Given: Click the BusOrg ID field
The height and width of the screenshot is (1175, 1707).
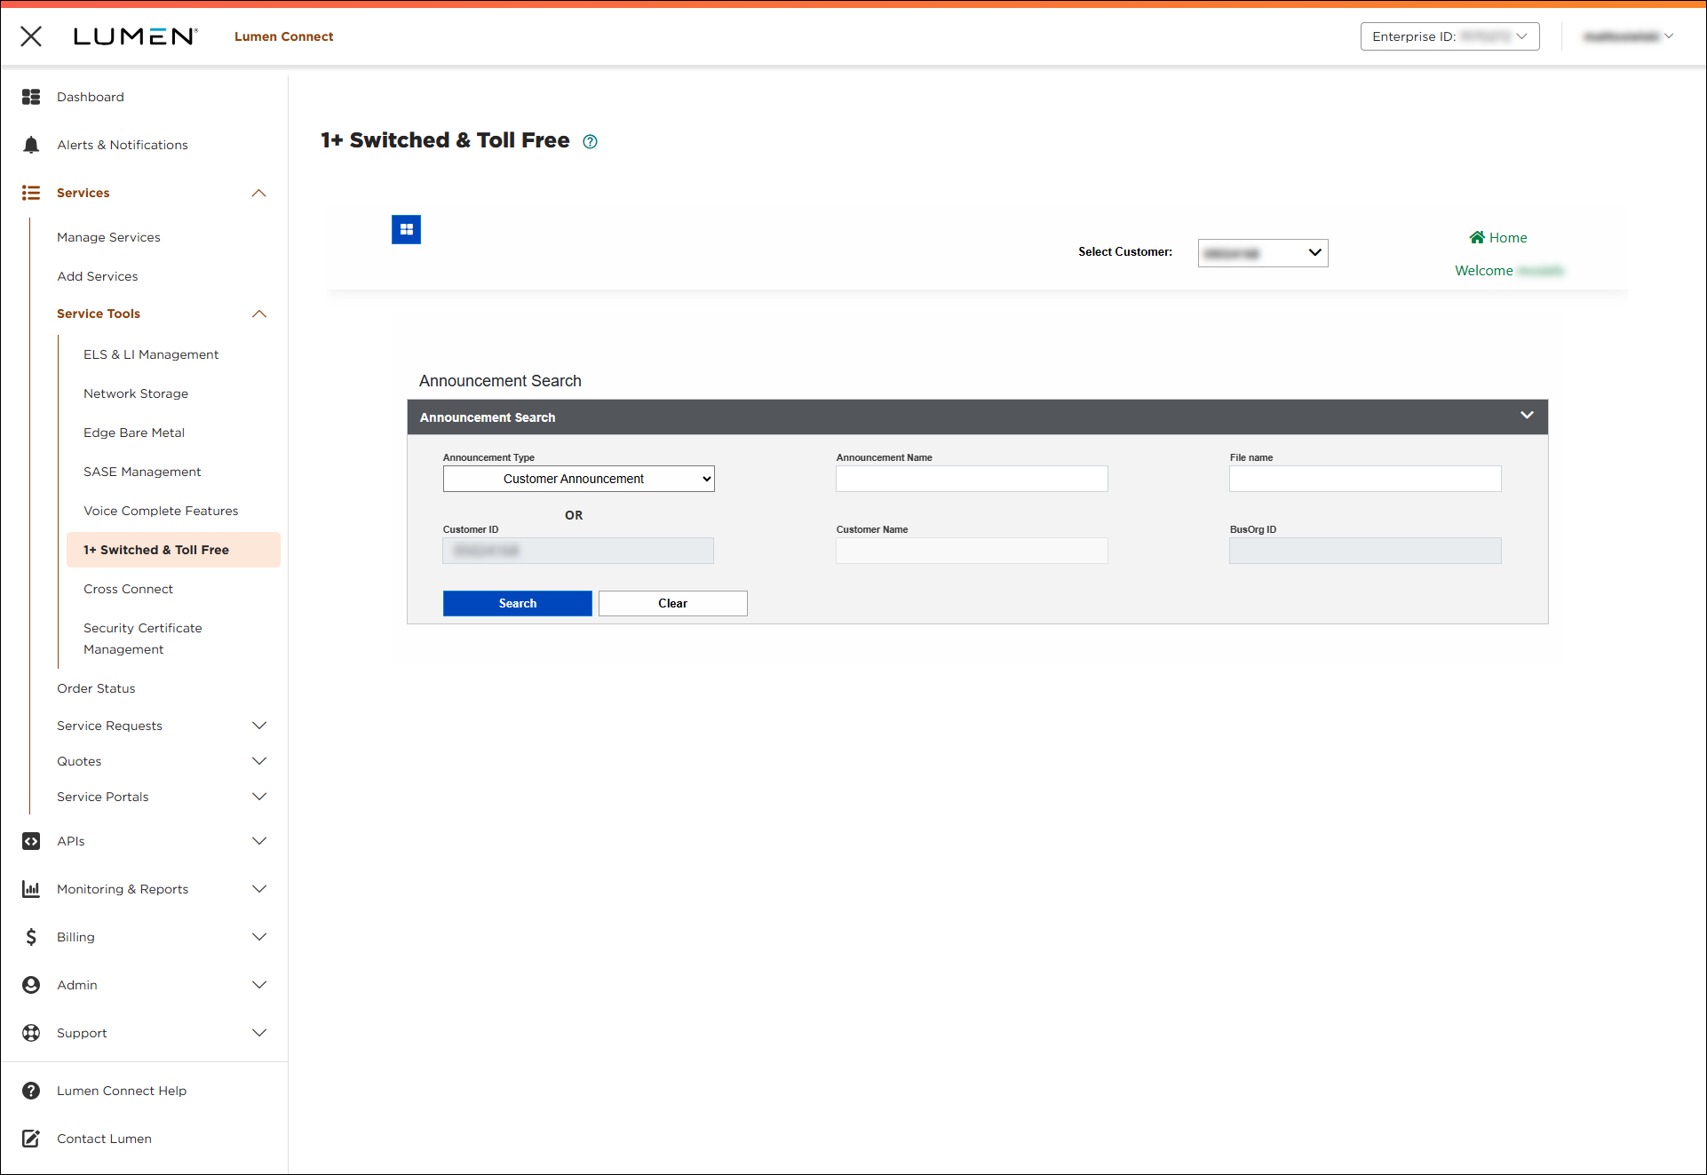Looking at the screenshot, I should pos(1365,551).
